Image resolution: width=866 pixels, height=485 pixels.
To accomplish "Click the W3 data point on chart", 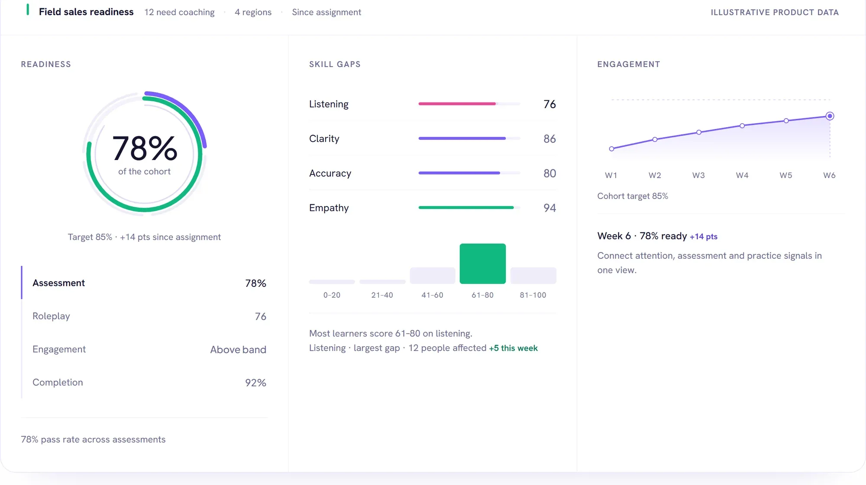I will [x=698, y=132].
